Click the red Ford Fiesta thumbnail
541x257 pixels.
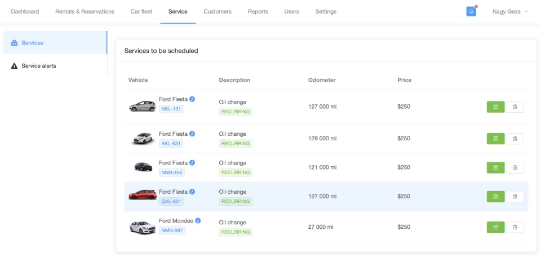coord(143,195)
